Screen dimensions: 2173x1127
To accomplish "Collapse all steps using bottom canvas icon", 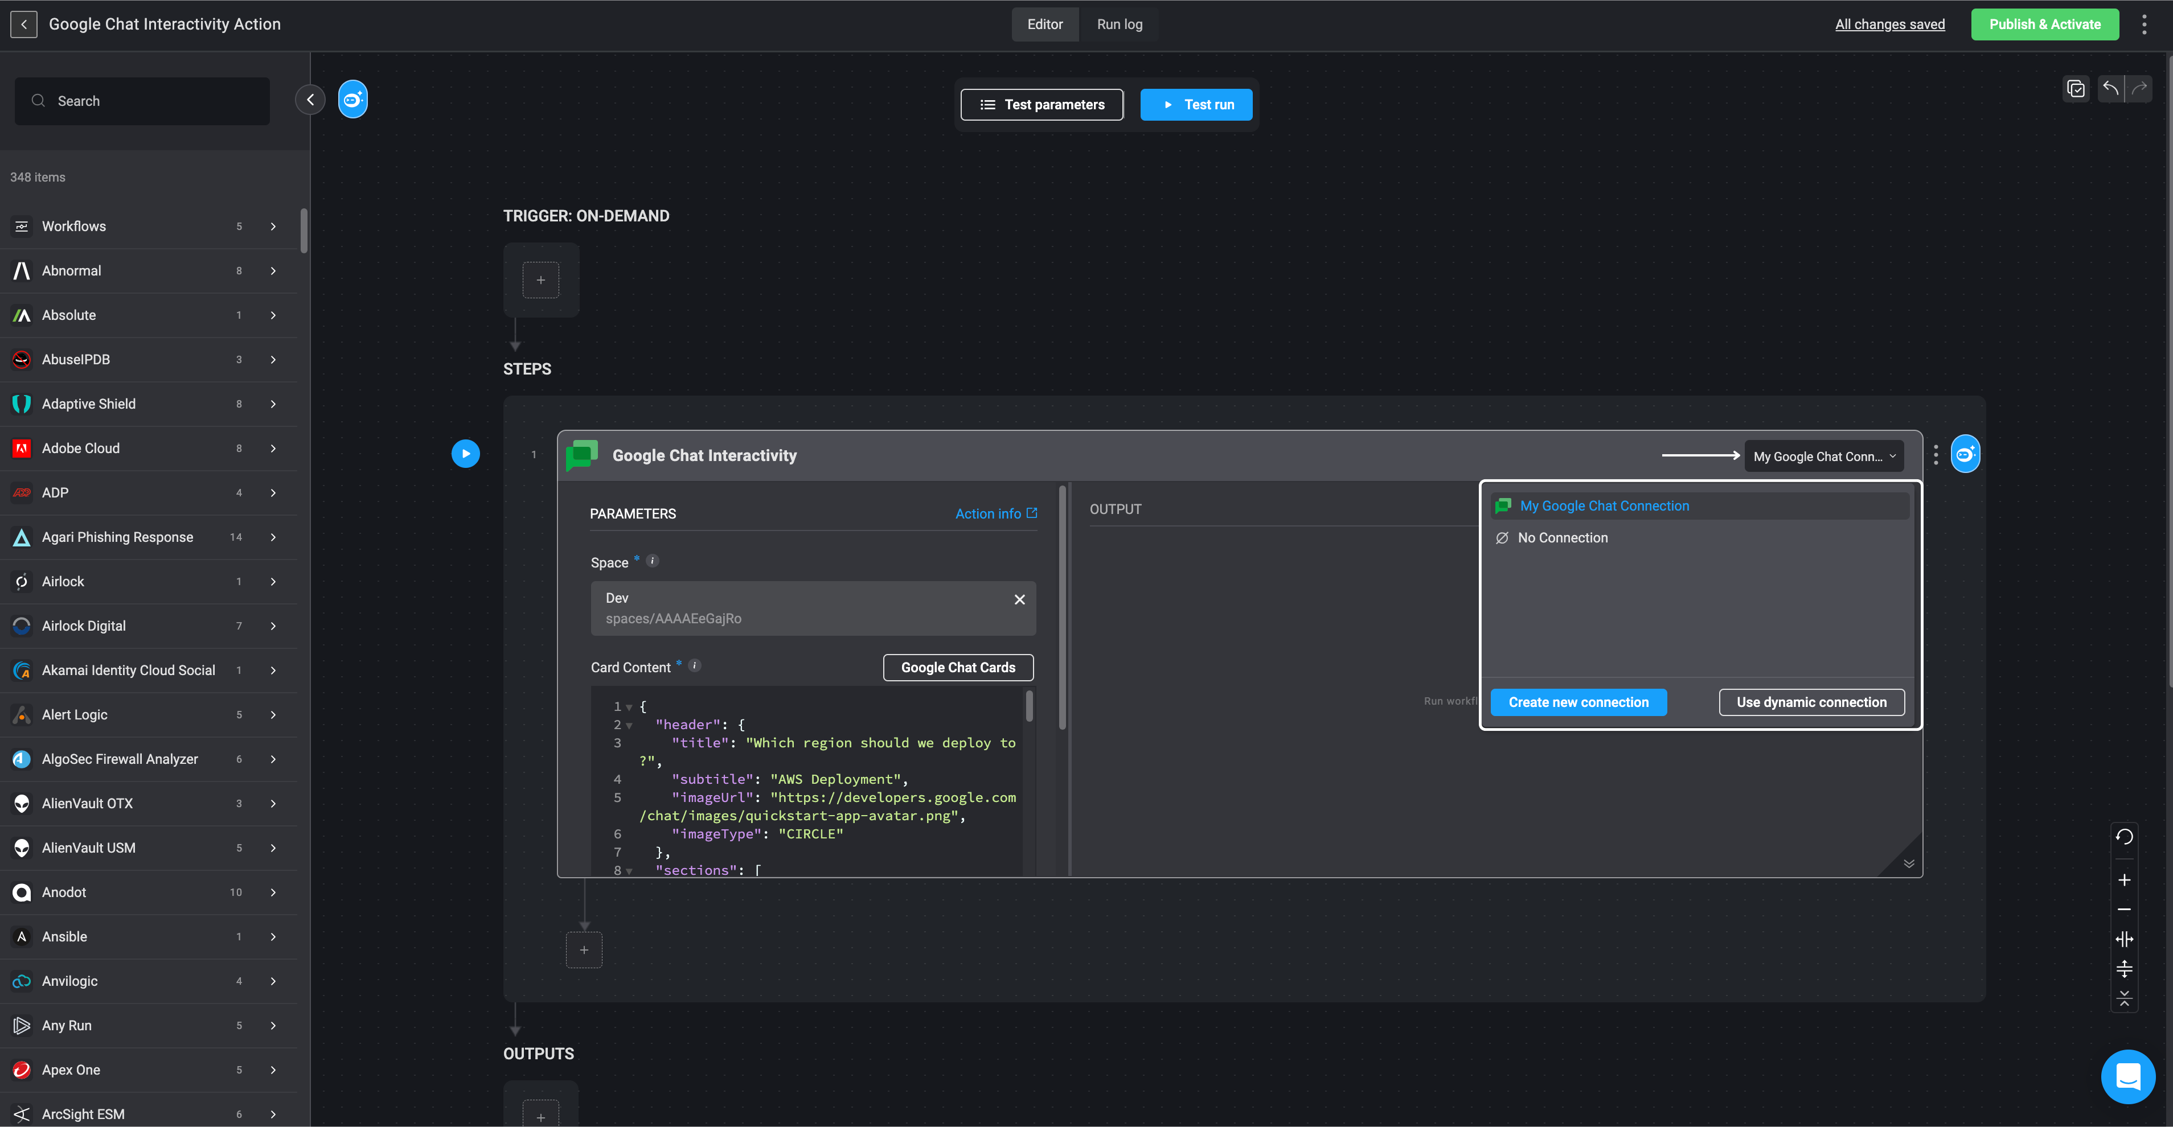I will [2124, 998].
